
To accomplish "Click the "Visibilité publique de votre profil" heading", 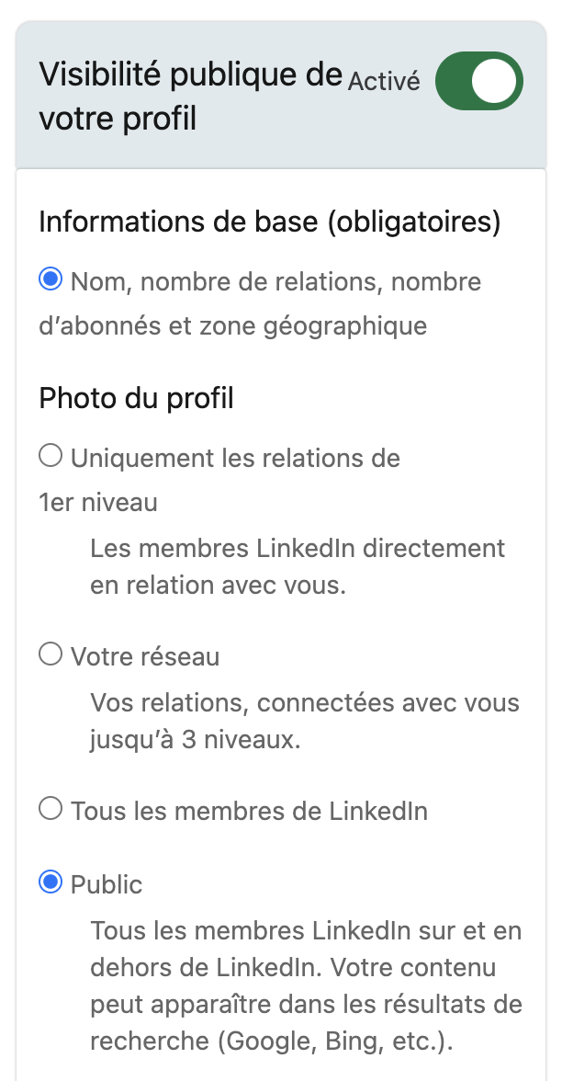I will [191, 96].
